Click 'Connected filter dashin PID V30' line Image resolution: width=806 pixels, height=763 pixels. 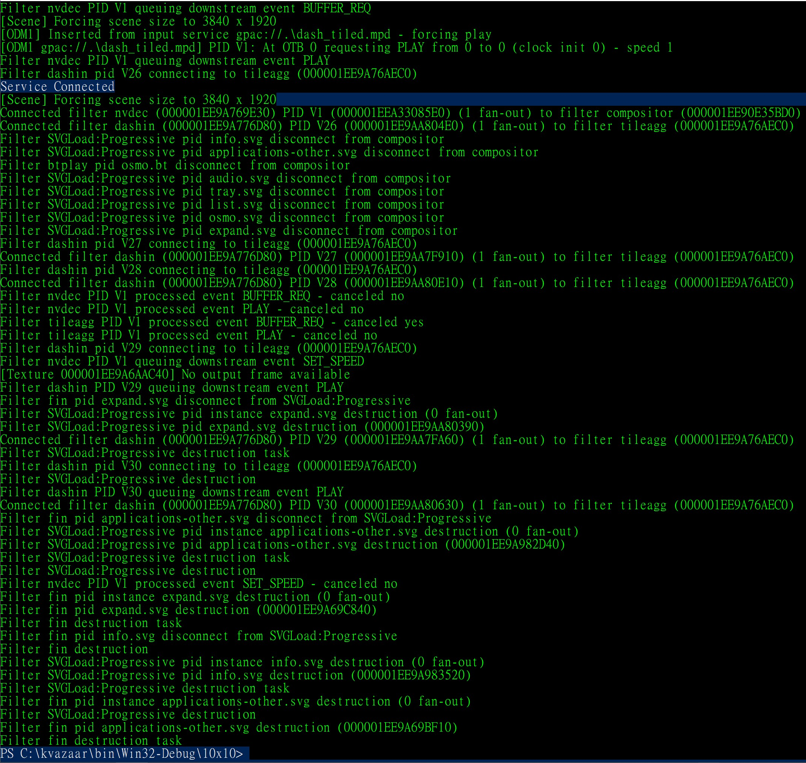pyautogui.click(x=397, y=505)
